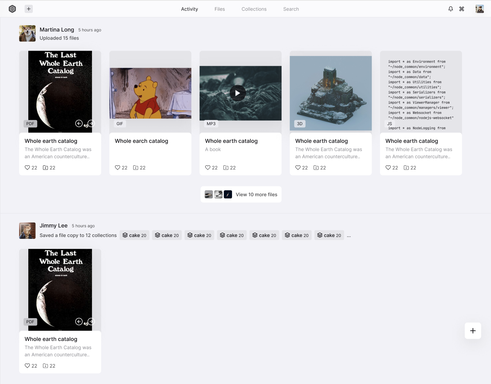Open the Search tab

click(291, 9)
